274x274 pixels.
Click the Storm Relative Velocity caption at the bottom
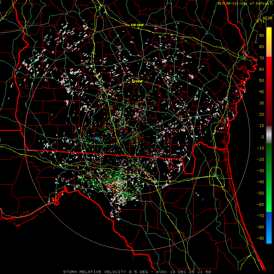(137, 272)
